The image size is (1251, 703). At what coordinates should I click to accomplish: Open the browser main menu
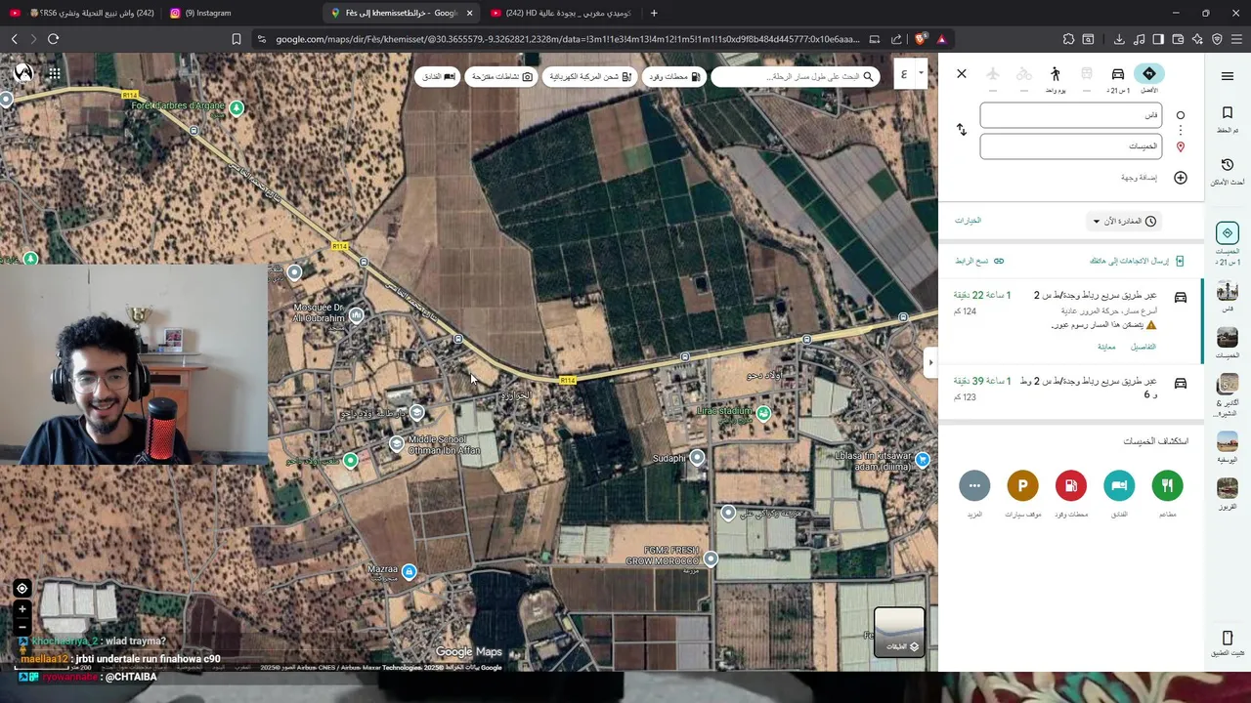click(1236, 39)
